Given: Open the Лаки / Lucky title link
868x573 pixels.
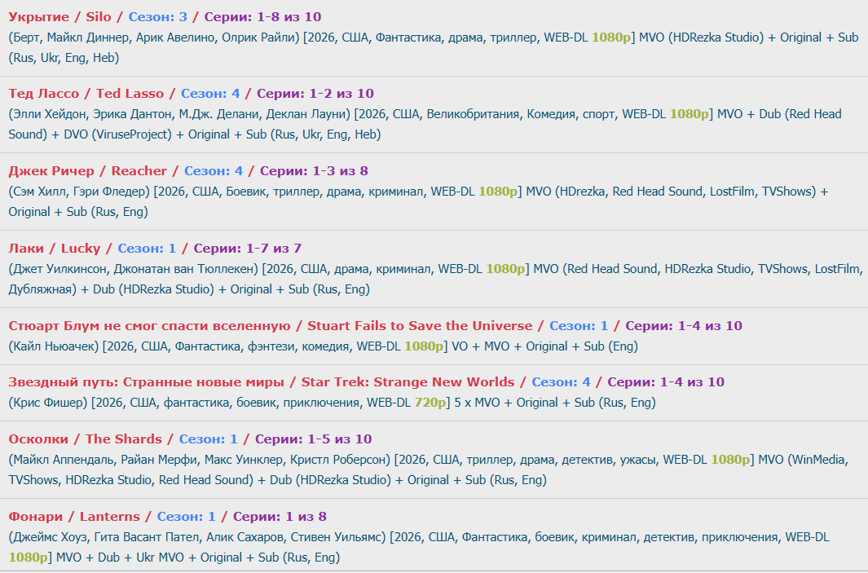Looking at the screenshot, I should (x=55, y=249).
